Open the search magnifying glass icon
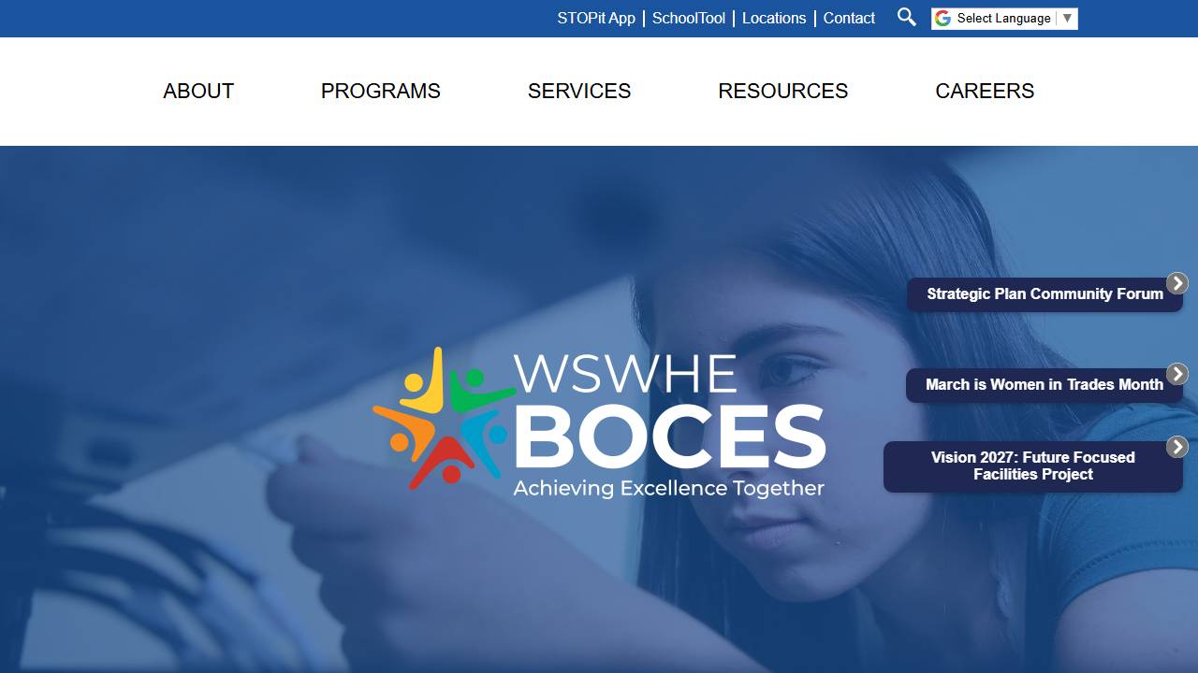Screen dimensions: 1198x673 tap(906, 17)
